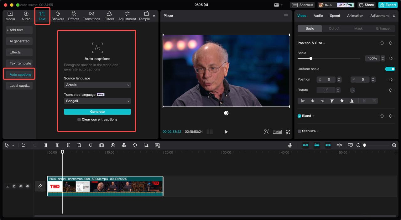Image resolution: width=401 pixels, height=220 pixels.
Task: Toggle the Uniform scale switch
Action: click(x=390, y=69)
